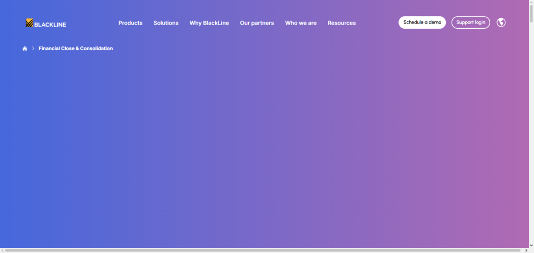Viewport: 534px width, 253px height.
Task: Click the scroll up arrow
Action: pyautogui.click(x=531, y=2)
